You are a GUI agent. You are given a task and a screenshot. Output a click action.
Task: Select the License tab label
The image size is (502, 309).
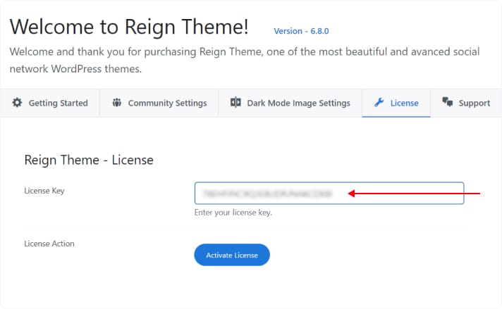click(404, 103)
